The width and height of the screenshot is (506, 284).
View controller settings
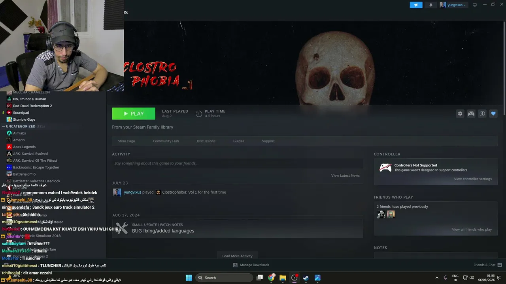(473, 179)
